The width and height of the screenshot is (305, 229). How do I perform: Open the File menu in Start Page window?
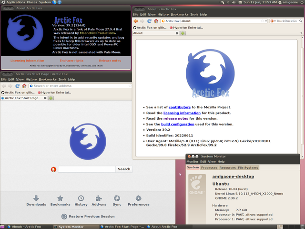(4, 80)
